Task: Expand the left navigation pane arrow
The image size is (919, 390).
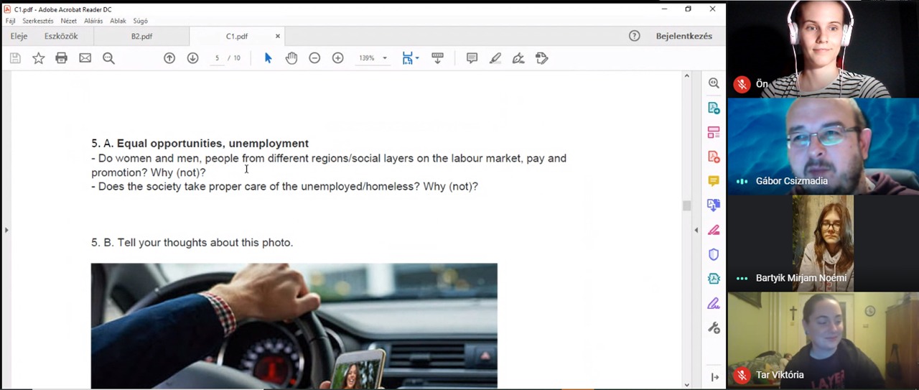Action: coord(6,230)
